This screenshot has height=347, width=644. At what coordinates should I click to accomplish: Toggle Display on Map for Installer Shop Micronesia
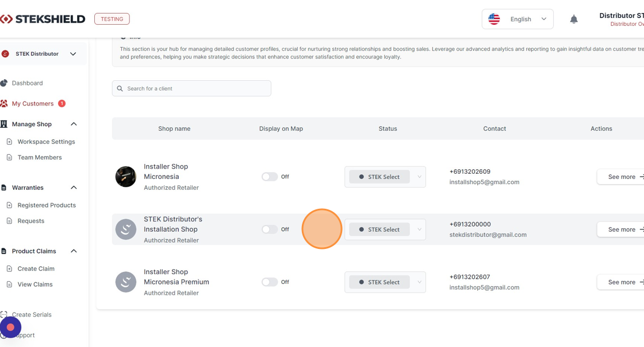tap(270, 177)
